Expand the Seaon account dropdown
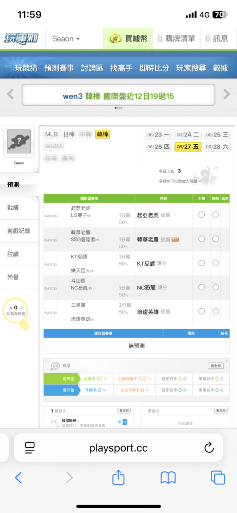Viewport: 237px width, 513px height. tap(66, 38)
